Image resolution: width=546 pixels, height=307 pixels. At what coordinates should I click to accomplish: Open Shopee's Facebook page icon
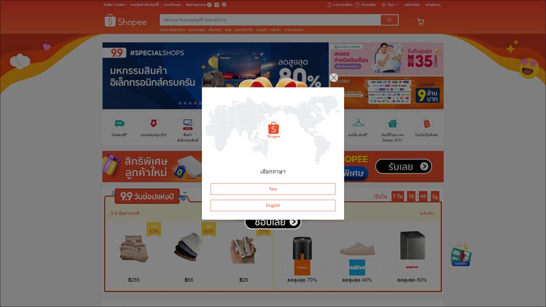coord(209,5)
